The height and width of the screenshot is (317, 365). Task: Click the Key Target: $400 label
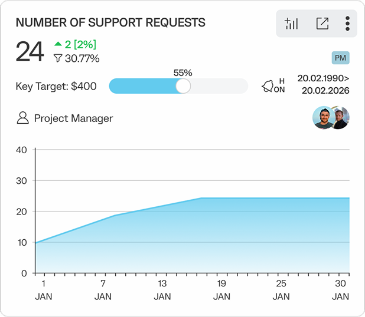pyautogui.click(x=56, y=86)
